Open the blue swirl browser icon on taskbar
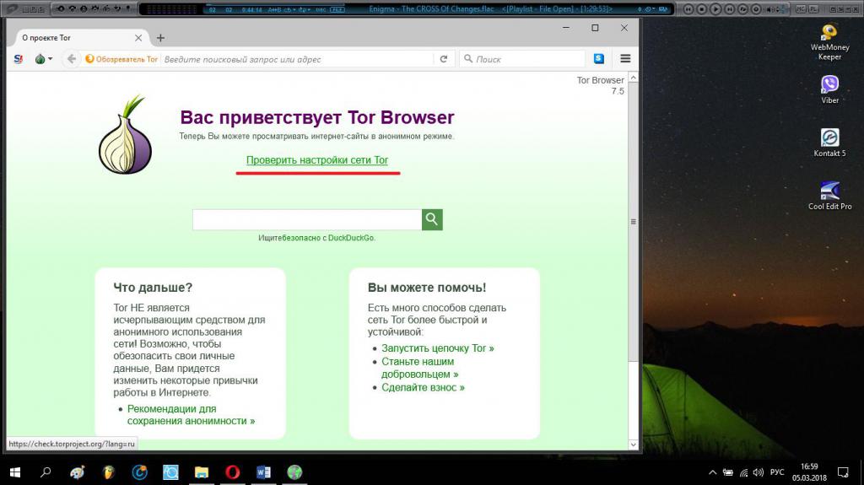 (139, 472)
